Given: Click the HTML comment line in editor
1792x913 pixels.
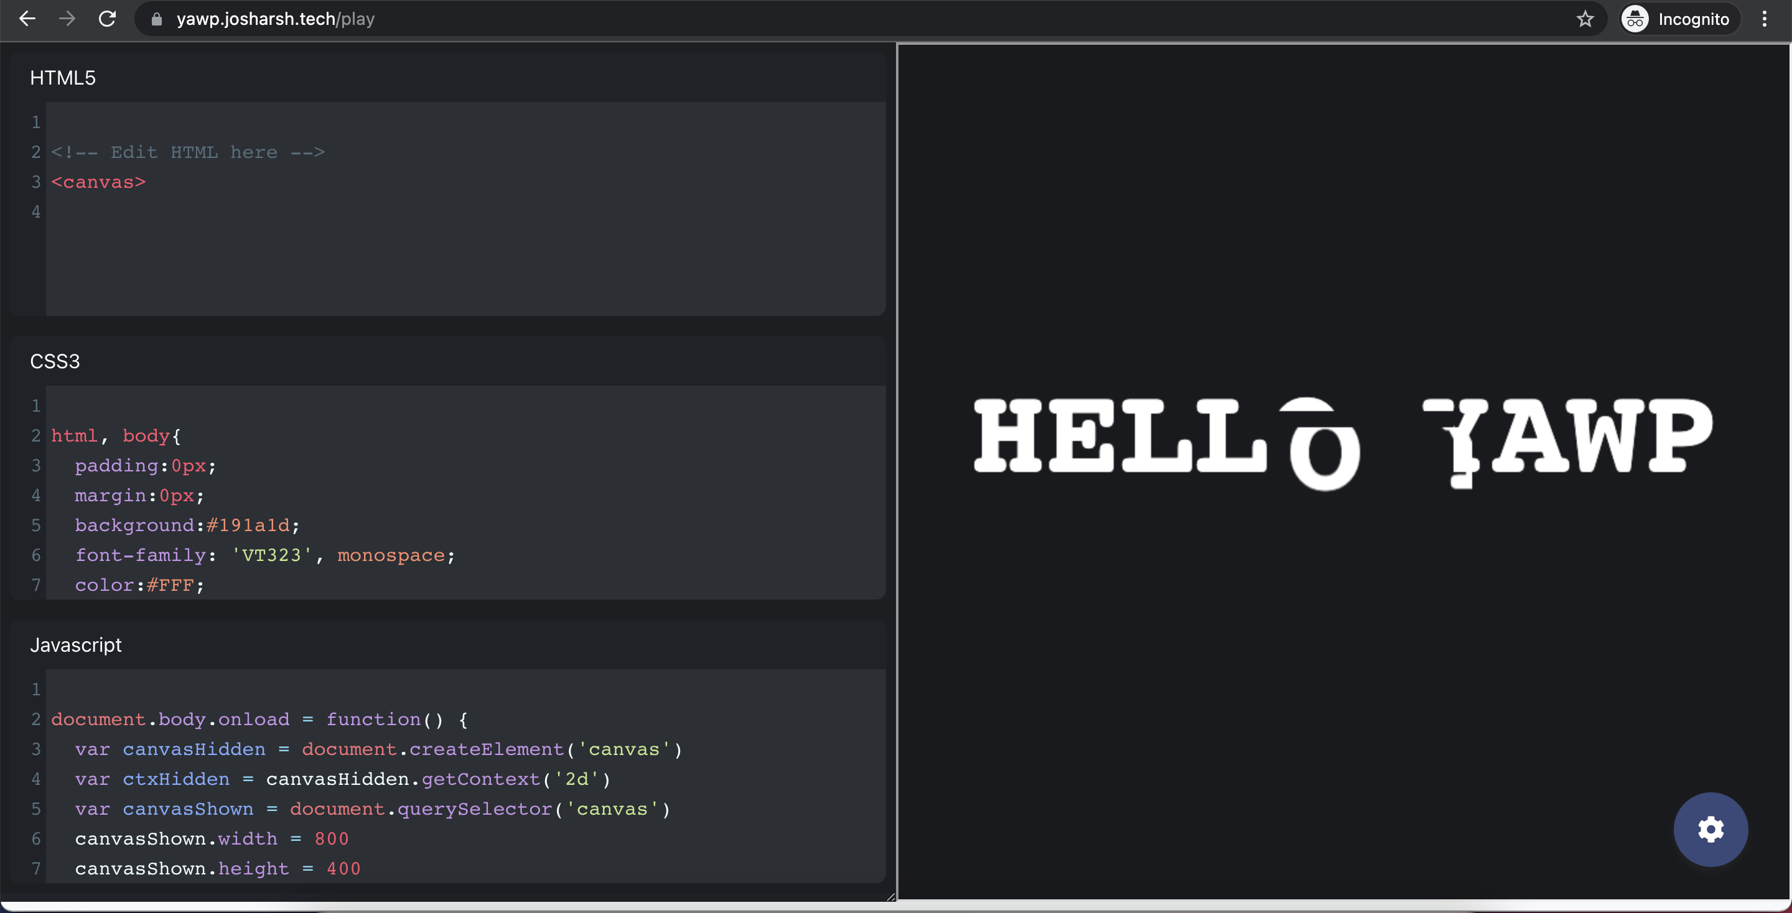Looking at the screenshot, I should [188, 152].
